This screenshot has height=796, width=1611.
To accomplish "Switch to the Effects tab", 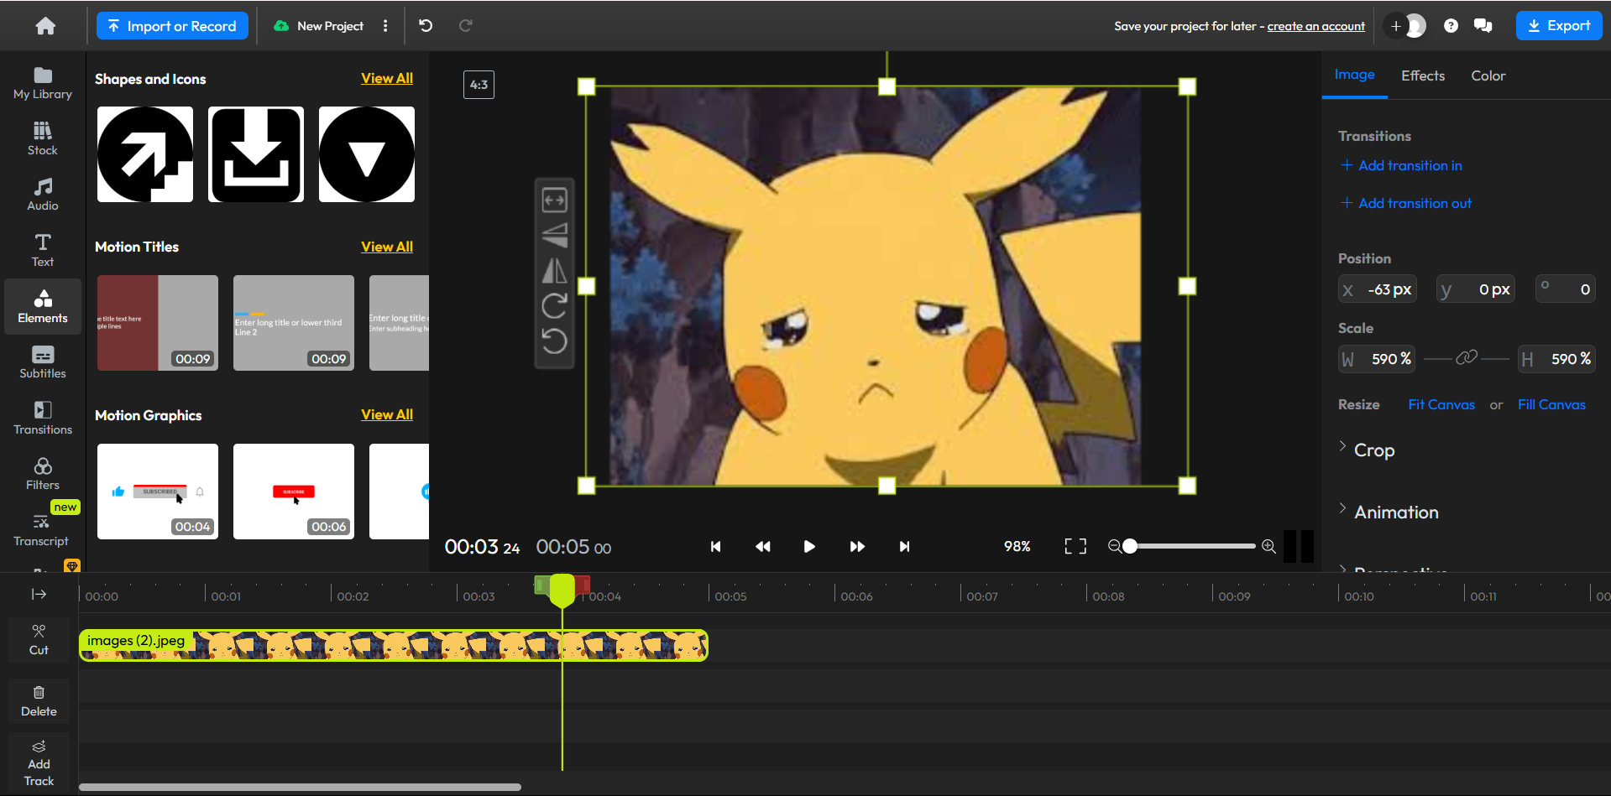I will click(1422, 75).
